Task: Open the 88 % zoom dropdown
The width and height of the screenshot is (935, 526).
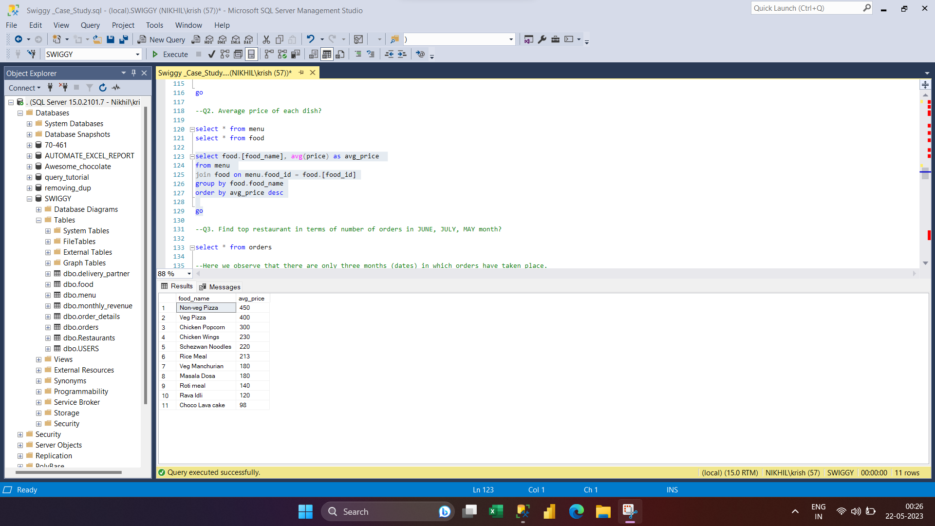Action: click(189, 274)
